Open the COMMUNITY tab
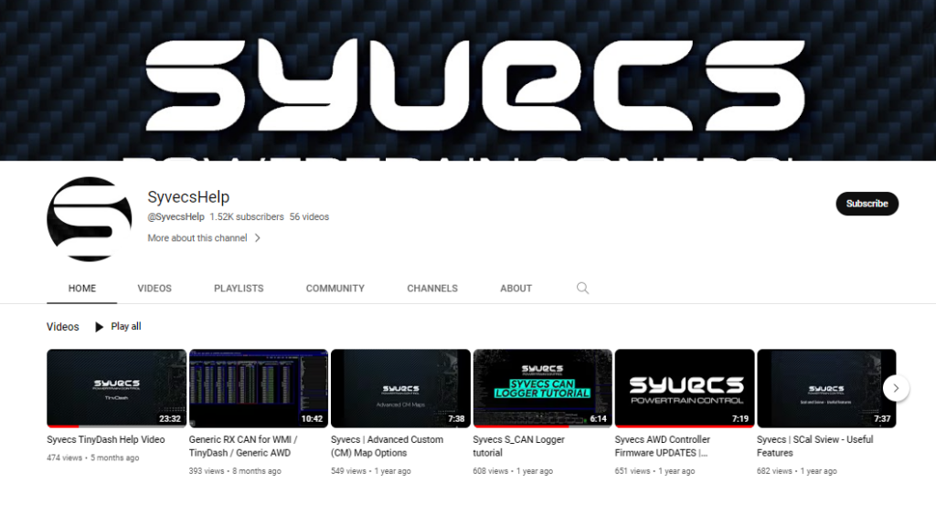936x526 pixels. click(335, 288)
